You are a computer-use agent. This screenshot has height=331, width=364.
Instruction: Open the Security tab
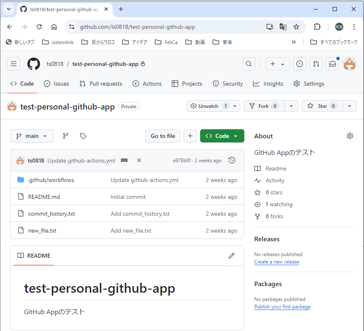coord(228,84)
